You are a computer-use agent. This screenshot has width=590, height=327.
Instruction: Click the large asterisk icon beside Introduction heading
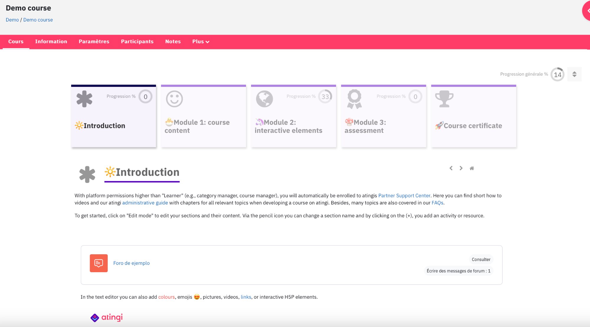pos(87,174)
